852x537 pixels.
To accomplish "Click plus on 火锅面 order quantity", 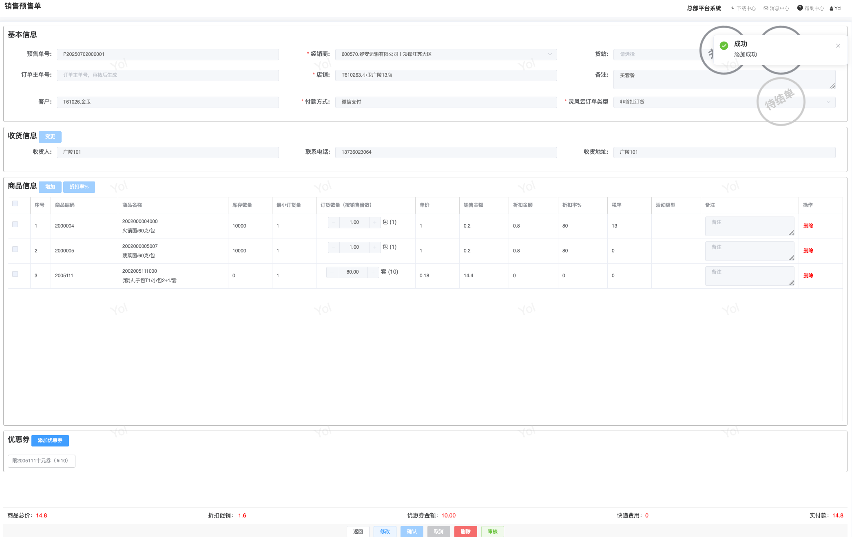I will [375, 222].
